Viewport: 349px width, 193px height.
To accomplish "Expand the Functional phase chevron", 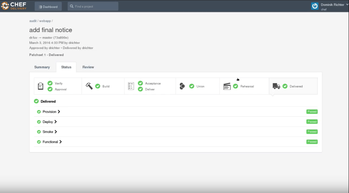I will pos(61,142).
